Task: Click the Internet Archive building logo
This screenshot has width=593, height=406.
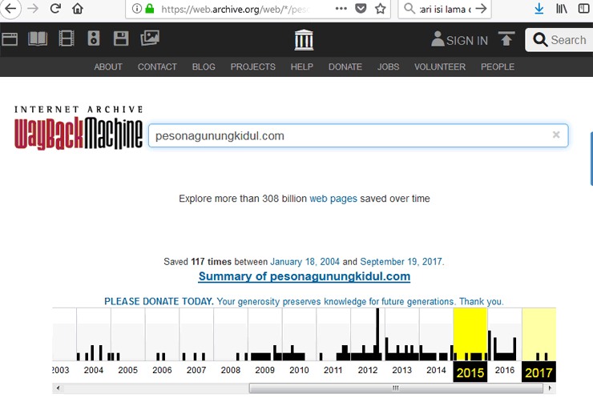Action: [304, 40]
